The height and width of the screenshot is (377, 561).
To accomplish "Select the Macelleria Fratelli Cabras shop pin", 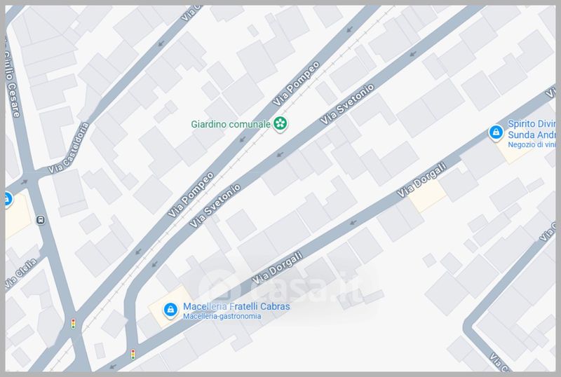I will pyautogui.click(x=170, y=310).
